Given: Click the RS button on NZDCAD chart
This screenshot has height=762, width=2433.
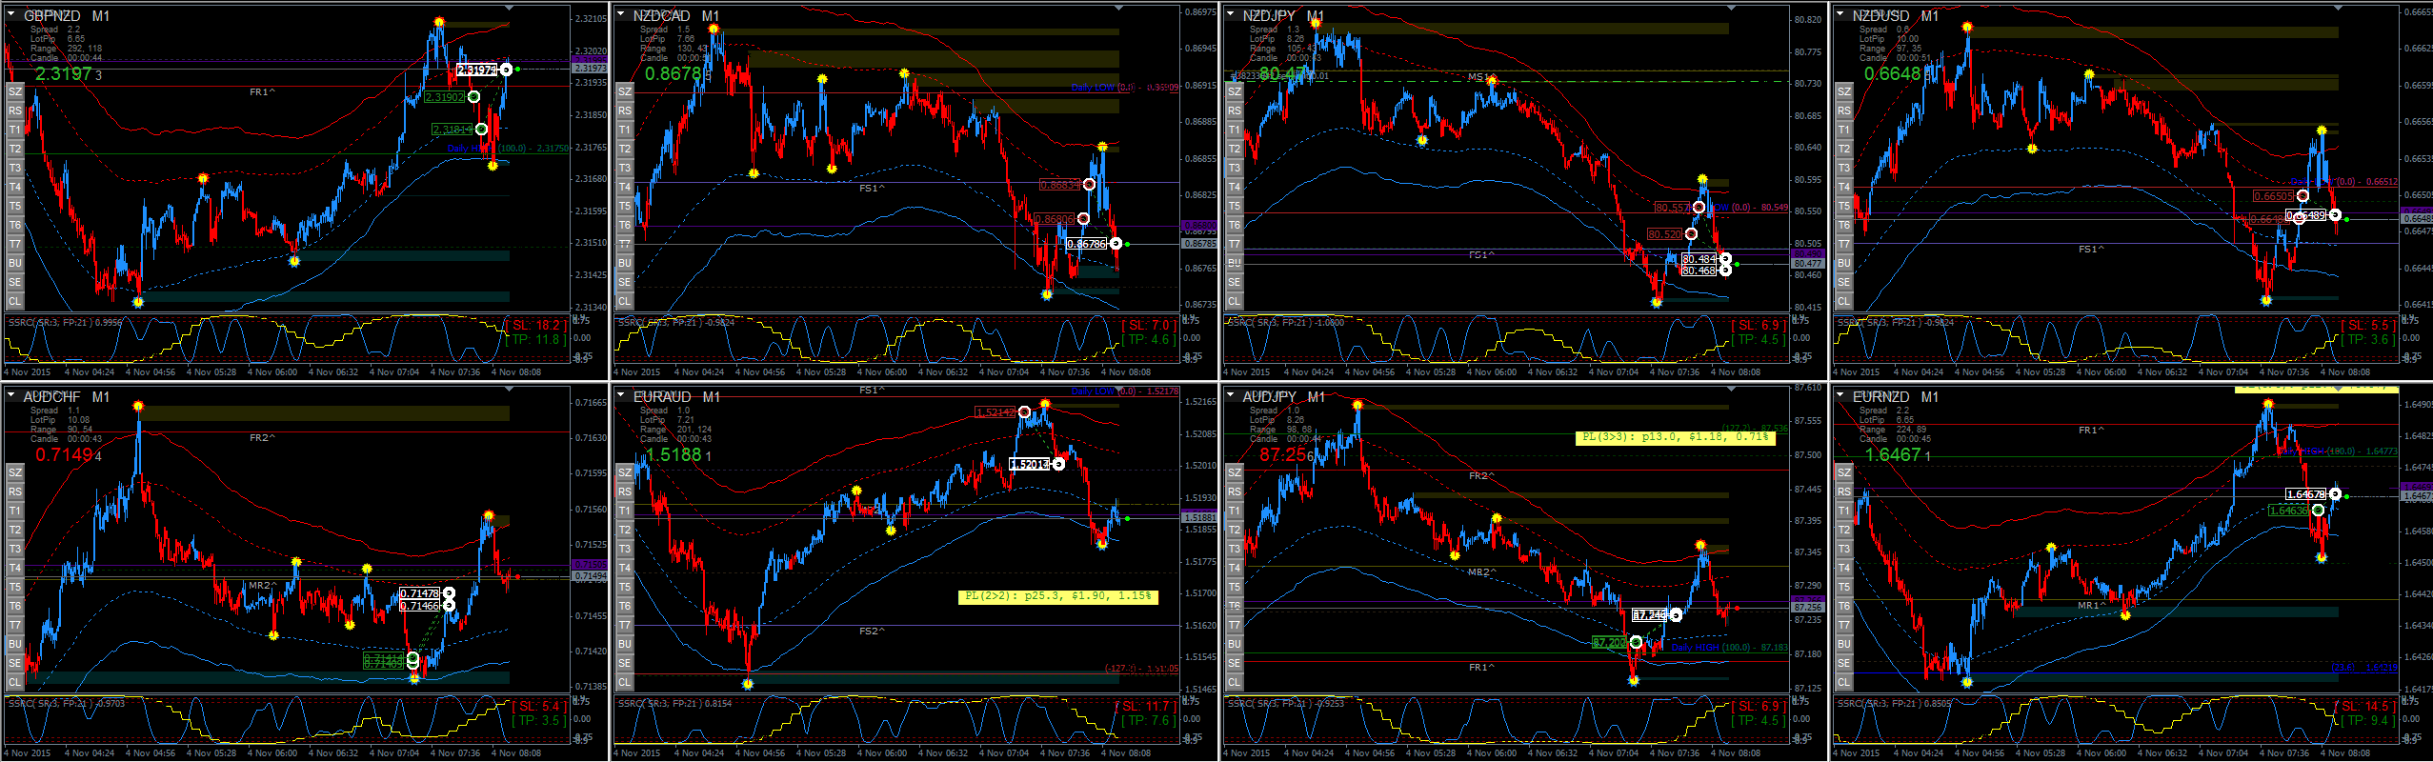Looking at the screenshot, I should (624, 110).
